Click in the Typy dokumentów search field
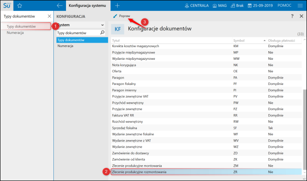This screenshot has width=307, height=181. (78, 33)
